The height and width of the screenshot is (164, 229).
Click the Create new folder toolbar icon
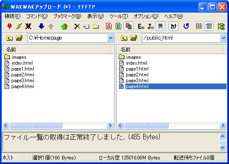(96, 26)
